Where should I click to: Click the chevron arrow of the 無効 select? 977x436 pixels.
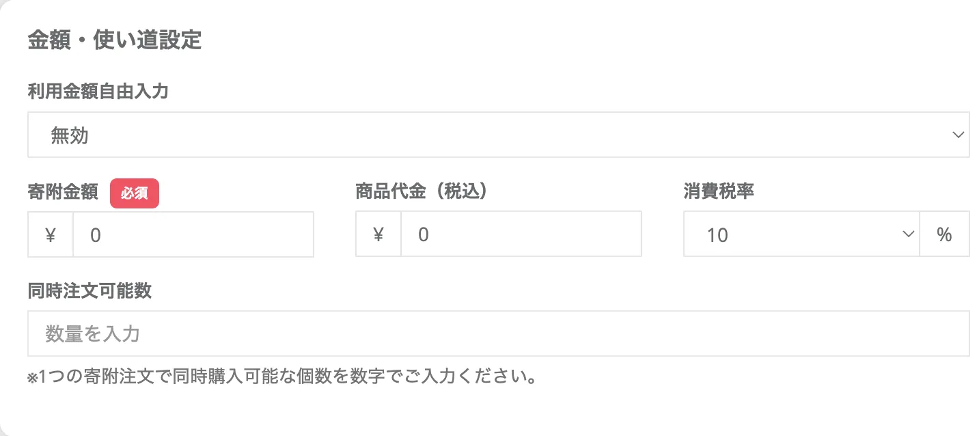point(958,135)
